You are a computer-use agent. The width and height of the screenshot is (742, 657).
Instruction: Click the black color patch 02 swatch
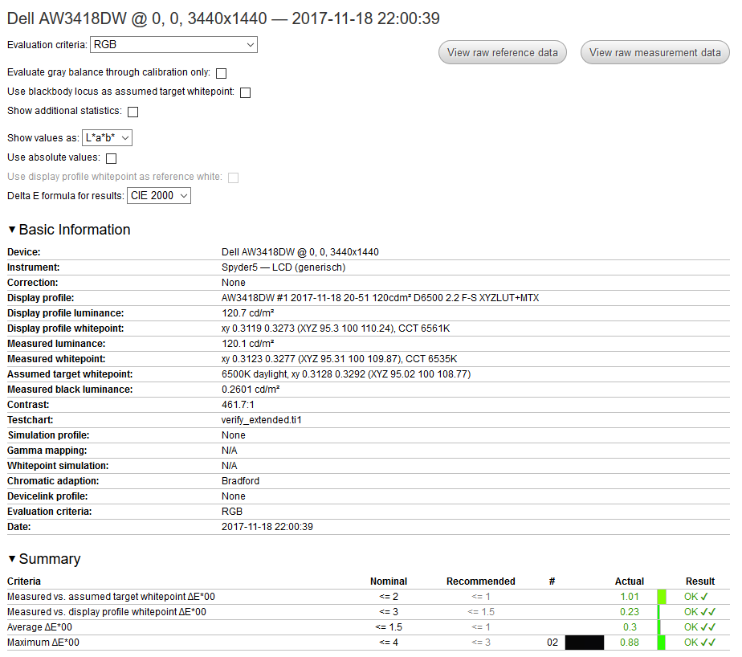click(x=585, y=643)
